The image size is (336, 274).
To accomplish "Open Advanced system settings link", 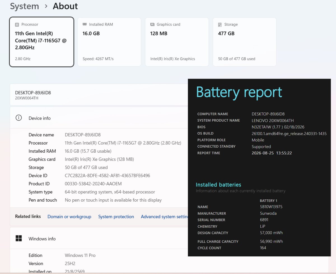I will 165,217.
